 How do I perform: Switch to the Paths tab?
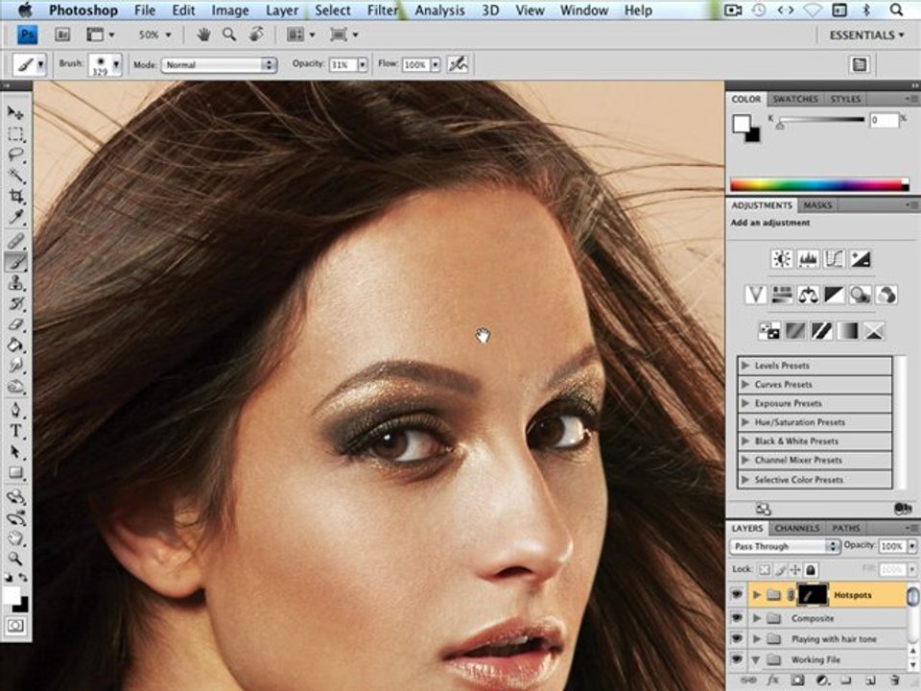click(846, 528)
